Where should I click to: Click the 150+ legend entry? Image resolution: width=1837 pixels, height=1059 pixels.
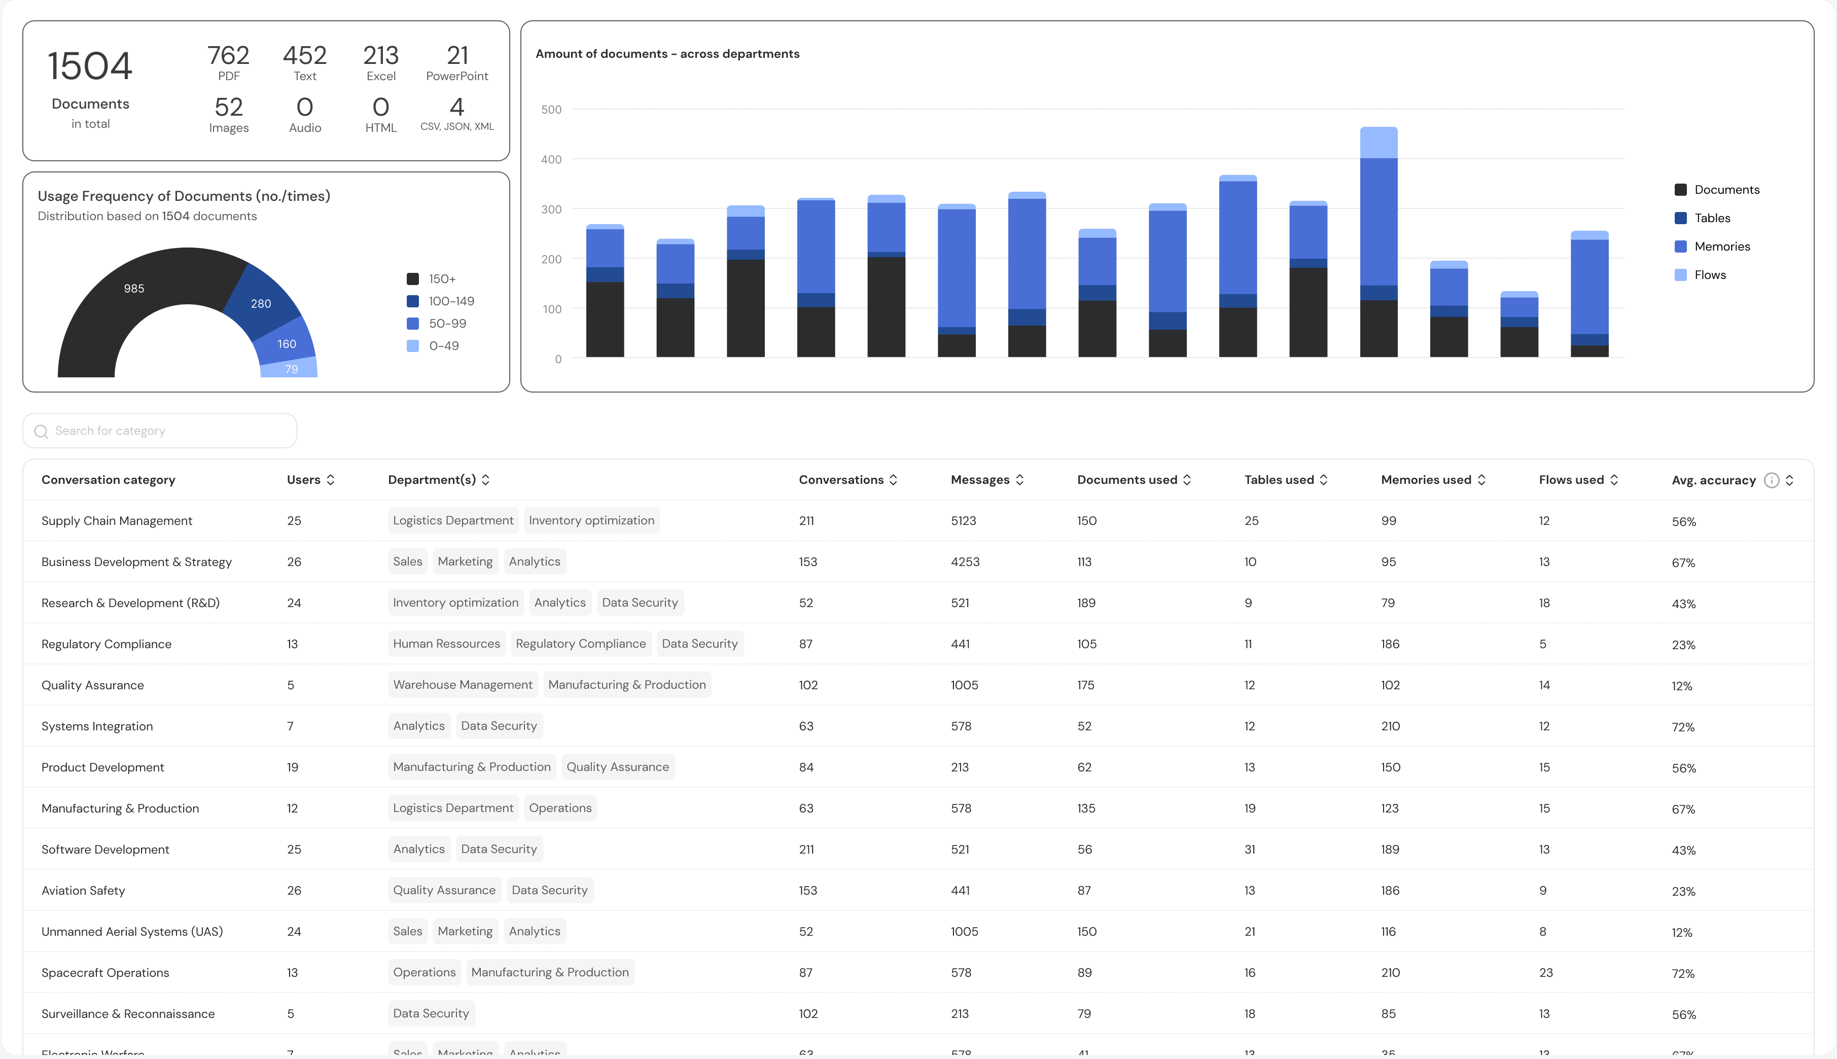[441, 279]
